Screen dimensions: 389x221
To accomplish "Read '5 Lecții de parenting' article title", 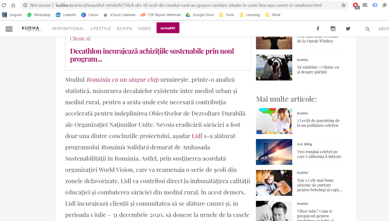I will [318, 123].
